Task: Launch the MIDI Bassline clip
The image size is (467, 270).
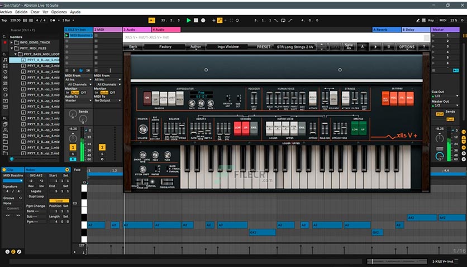Action: pyautogui.click(x=68, y=35)
